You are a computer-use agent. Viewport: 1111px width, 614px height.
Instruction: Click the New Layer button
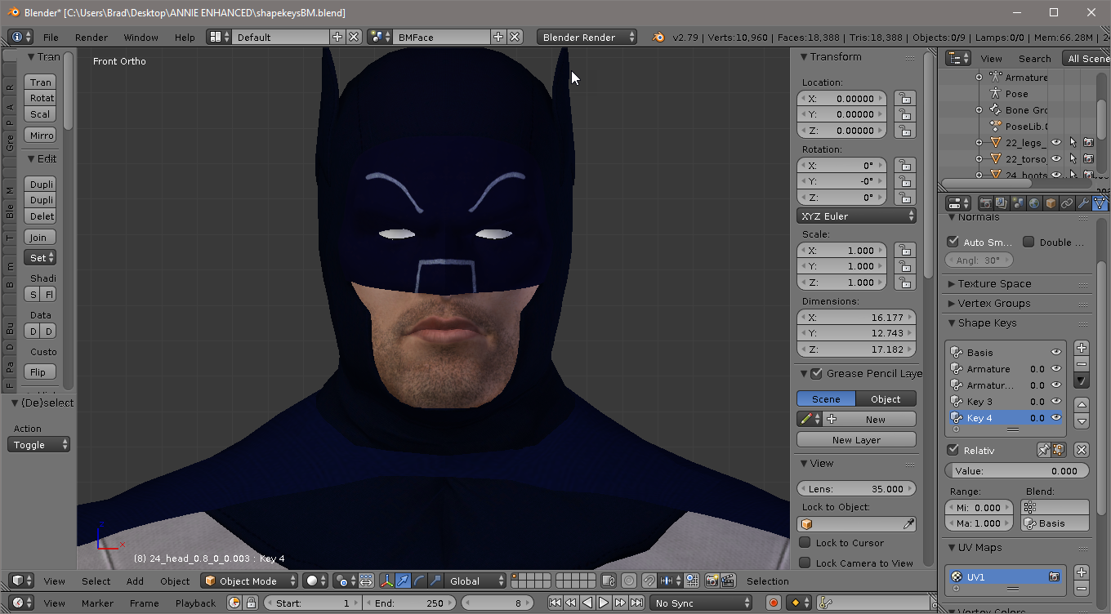point(856,440)
